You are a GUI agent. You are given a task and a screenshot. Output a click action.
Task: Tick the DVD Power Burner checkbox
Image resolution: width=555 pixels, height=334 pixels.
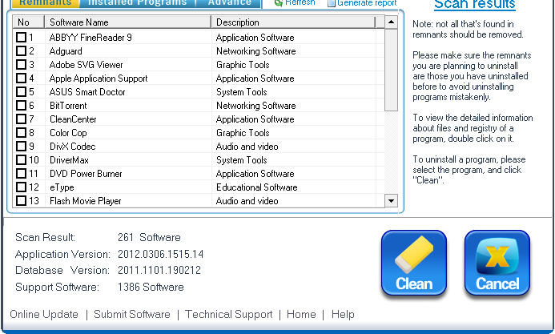(x=22, y=173)
